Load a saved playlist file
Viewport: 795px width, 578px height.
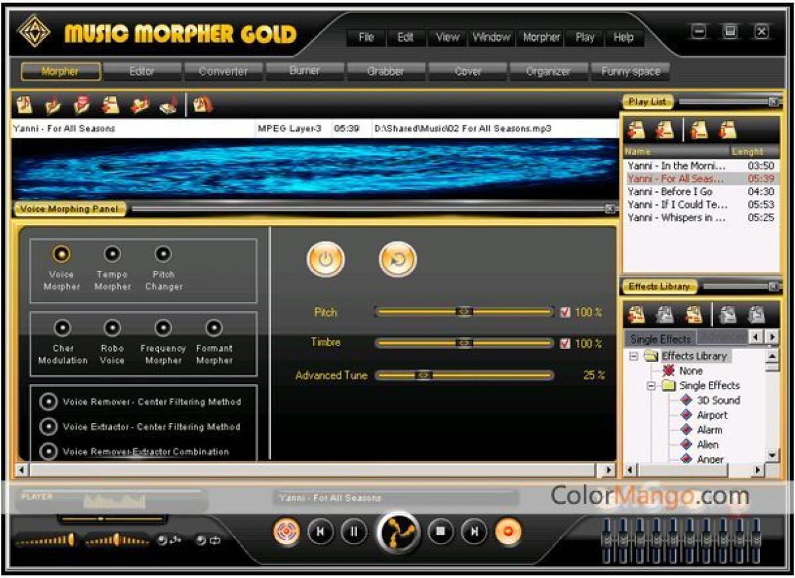coord(697,129)
